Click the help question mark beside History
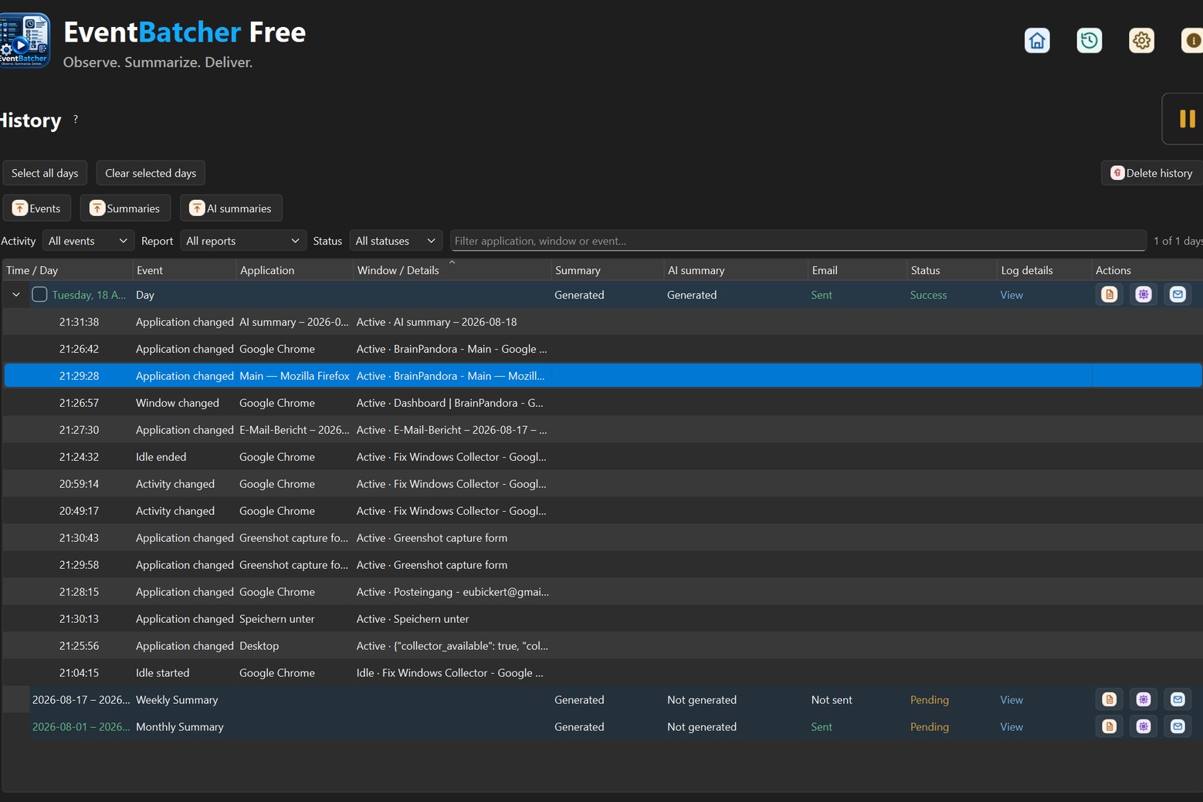Image resolution: width=1203 pixels, height=802 pixels. [76, 120]
